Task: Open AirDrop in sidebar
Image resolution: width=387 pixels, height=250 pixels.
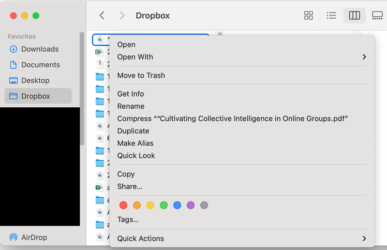Action: click(34, 237)
